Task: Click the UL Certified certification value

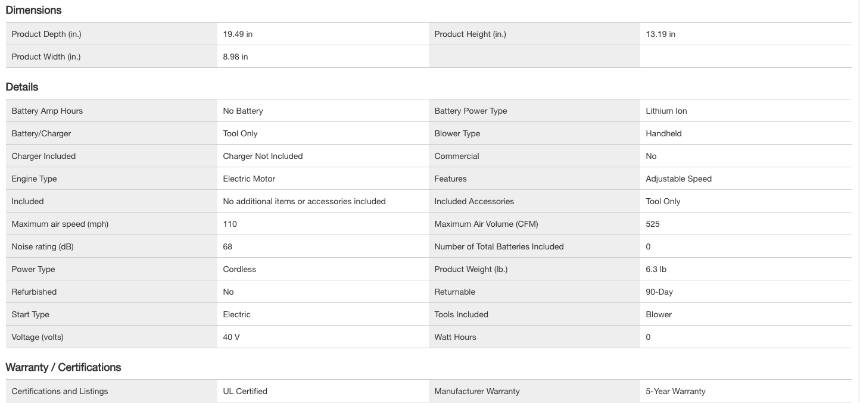Action: (x=245, y=391)
